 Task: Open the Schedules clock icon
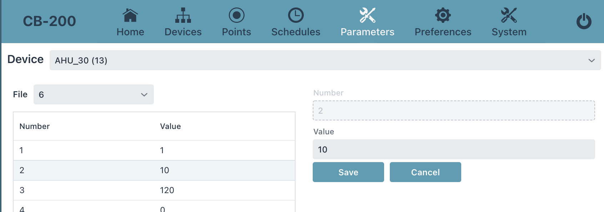[x=296, y=15]
